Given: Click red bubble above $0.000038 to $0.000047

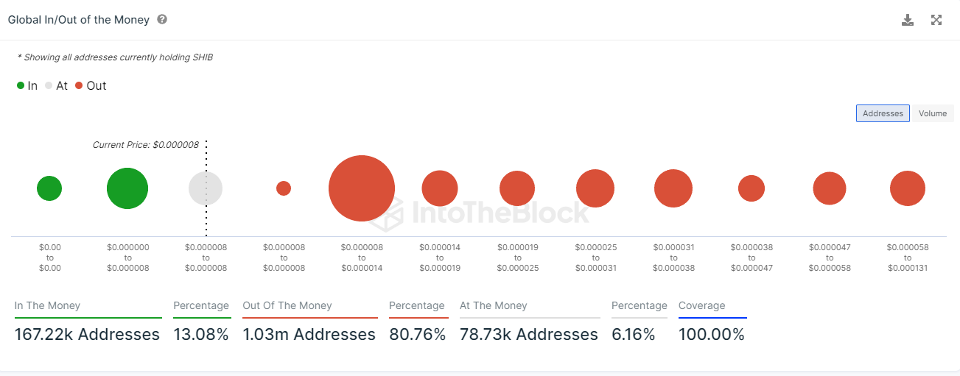Looking at the screenshot, I should pos(751,188).
